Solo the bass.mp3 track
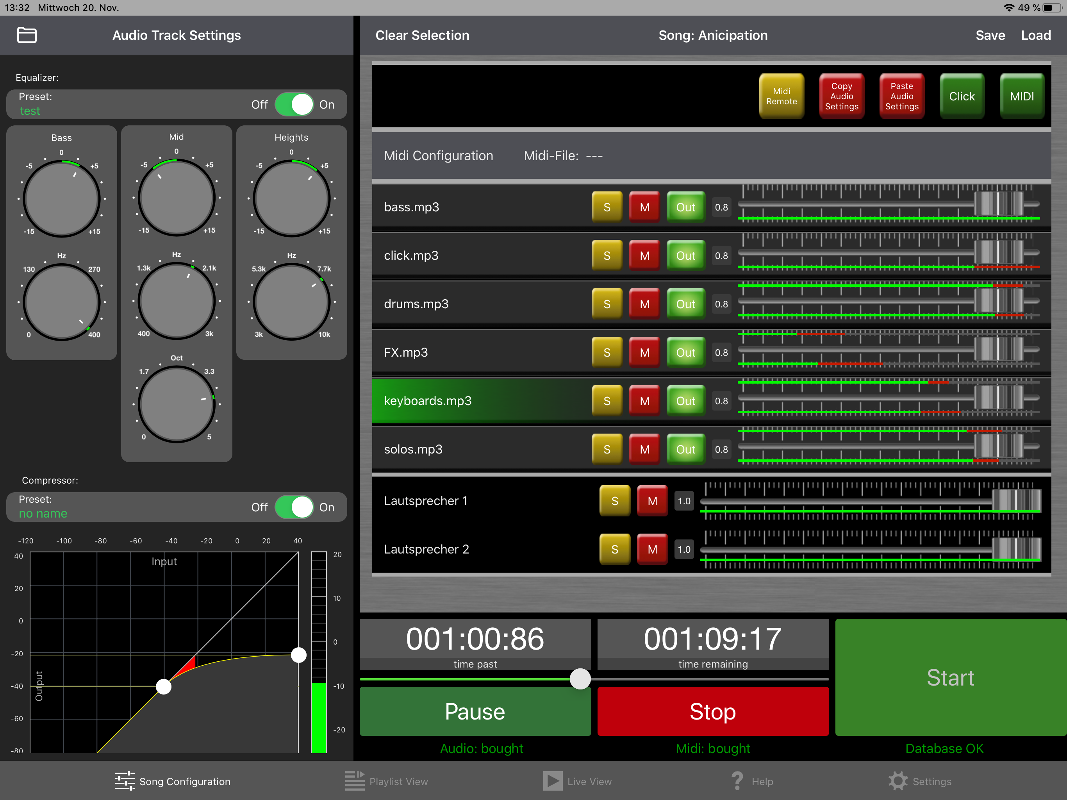Screen dimensions: 1067x800 (607, 207)
